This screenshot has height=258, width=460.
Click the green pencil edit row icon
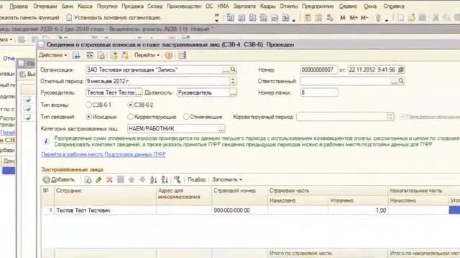[98, 180]
